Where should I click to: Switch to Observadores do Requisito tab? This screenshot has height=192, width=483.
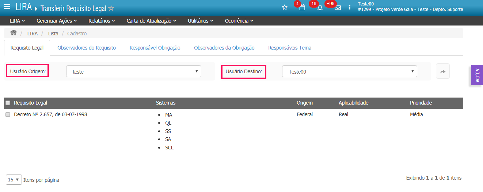point(87,48)
